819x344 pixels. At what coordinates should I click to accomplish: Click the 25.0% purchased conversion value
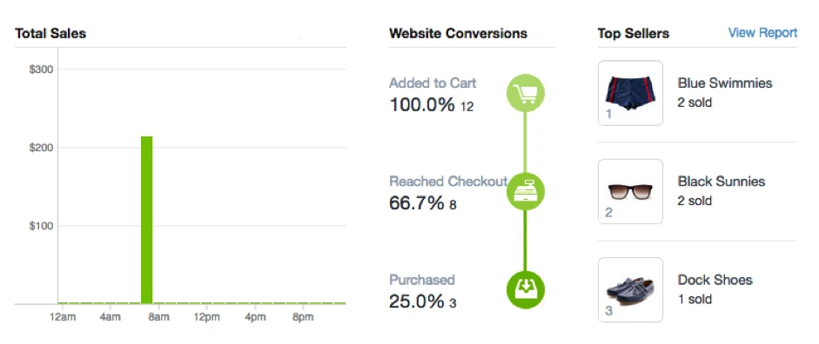coord(417,301)
